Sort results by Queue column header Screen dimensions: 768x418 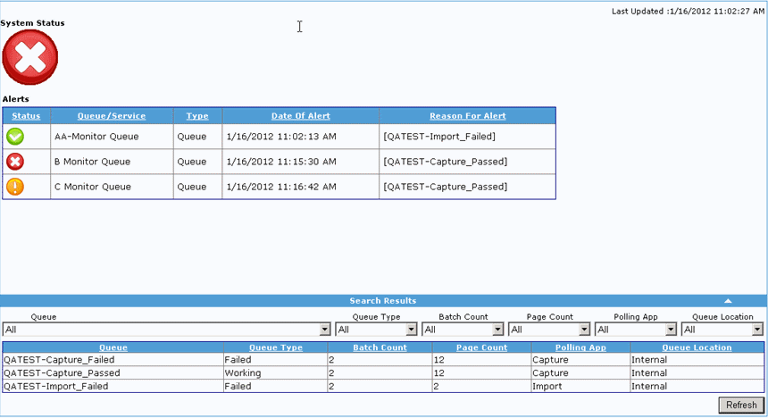(x=113, y=347)
